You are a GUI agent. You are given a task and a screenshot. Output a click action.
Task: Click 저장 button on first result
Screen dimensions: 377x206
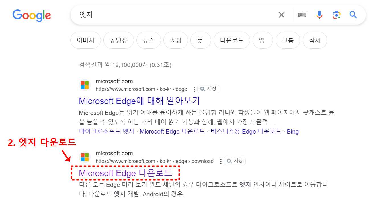click(208, 89)
